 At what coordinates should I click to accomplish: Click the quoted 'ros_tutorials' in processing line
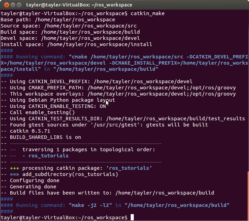(x=129, y=168)
